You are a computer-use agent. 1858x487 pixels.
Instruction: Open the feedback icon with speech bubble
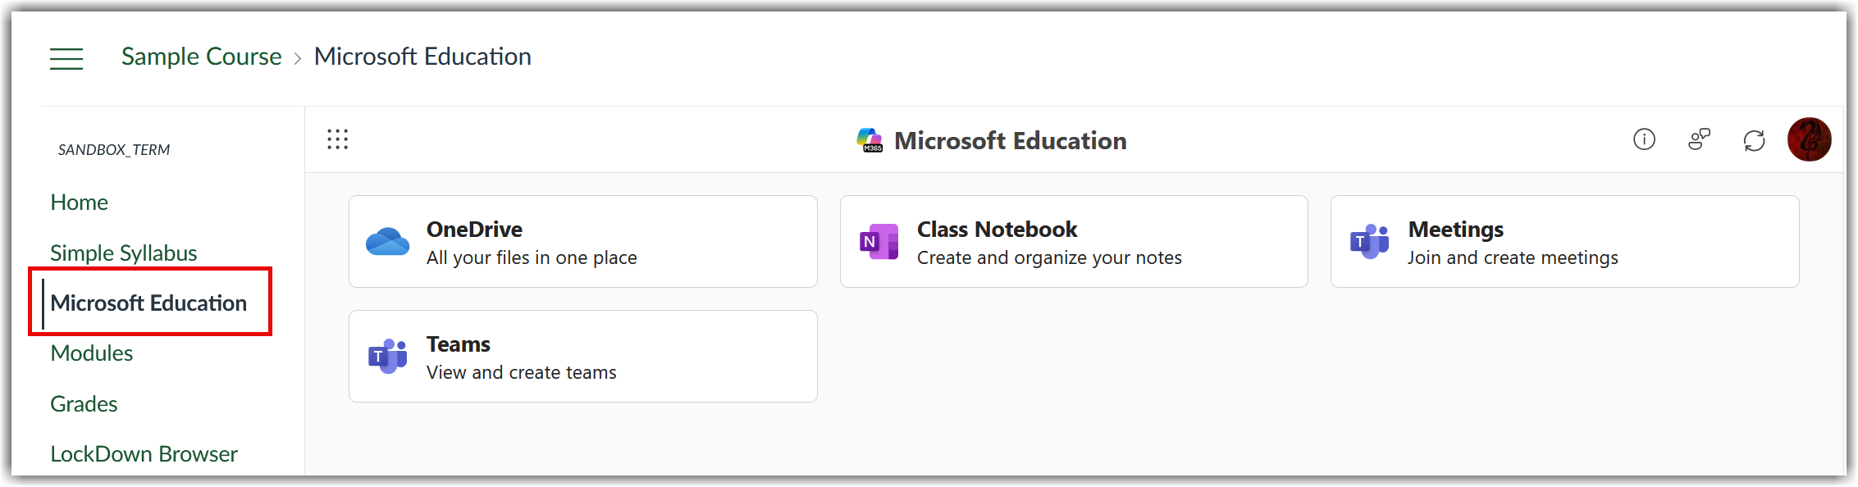pyautogui.click(x=1699, y=139)
